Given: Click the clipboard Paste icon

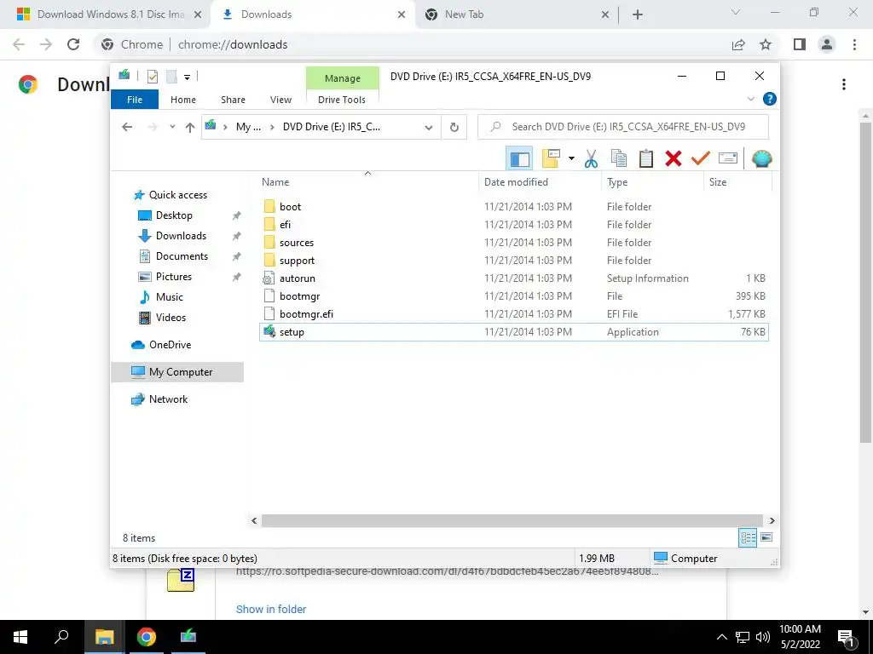Looking at the screenshot, I should (646, 159).
